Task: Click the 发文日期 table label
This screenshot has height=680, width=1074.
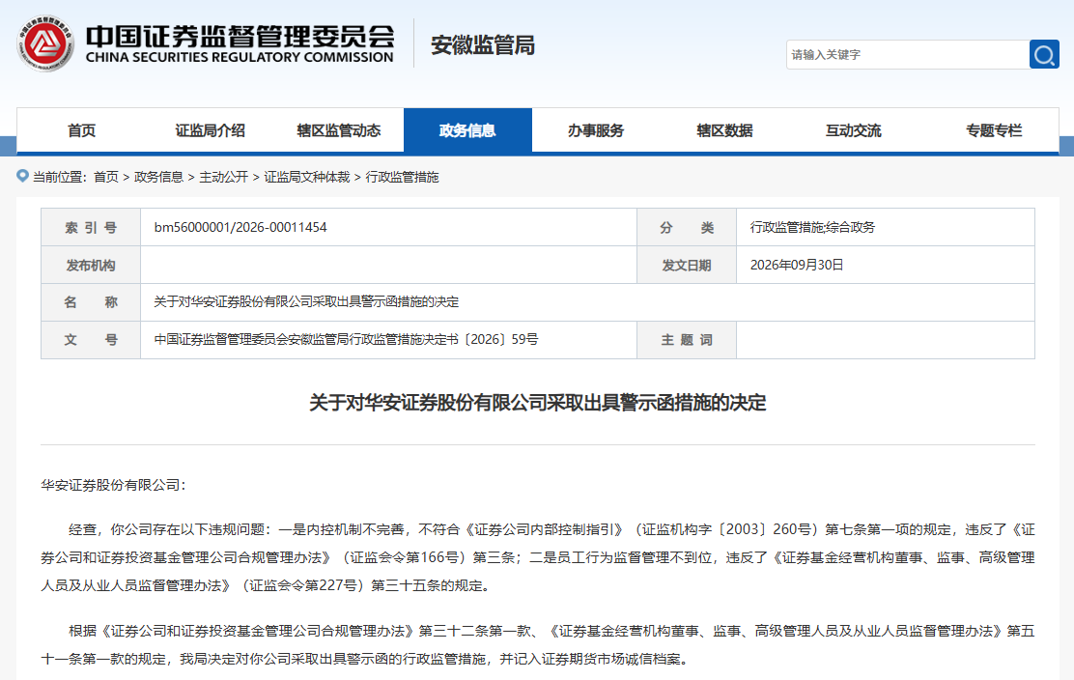Action: (x=687, y=265)
